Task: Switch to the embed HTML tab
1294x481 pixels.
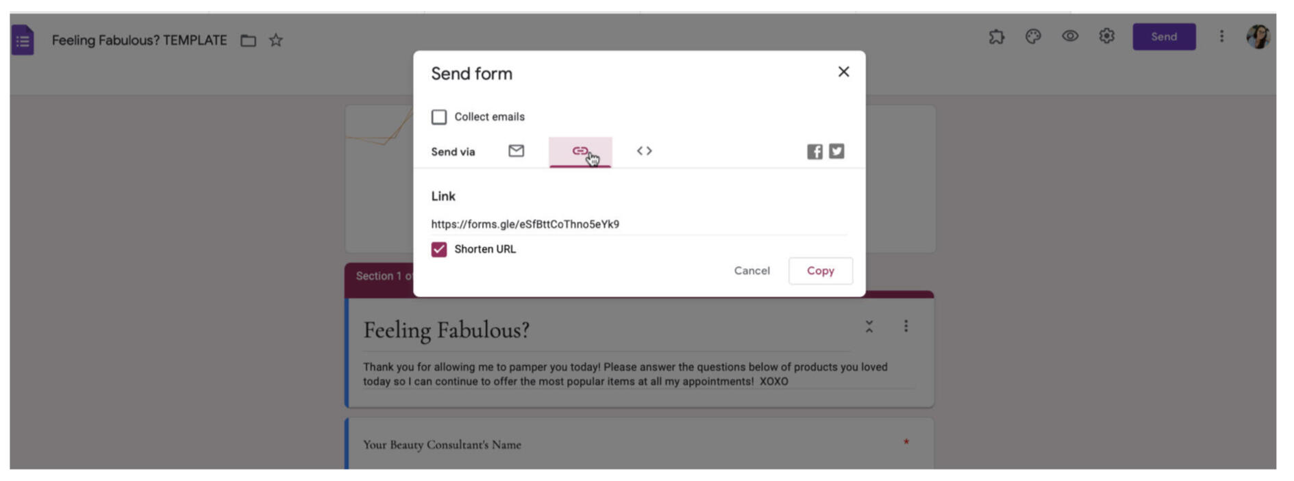Action: coord(644,151)
